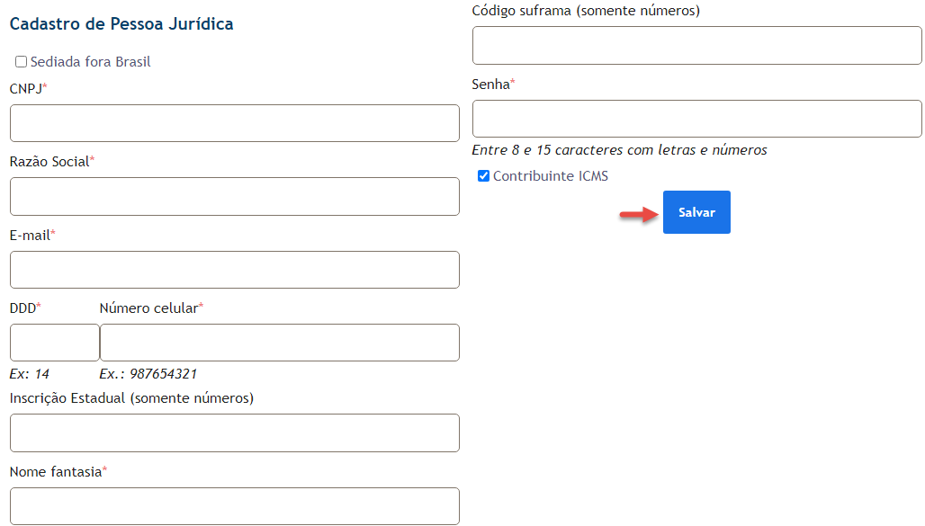
Task: Click the "Razão Social" label text
Action: pos(49,162)
